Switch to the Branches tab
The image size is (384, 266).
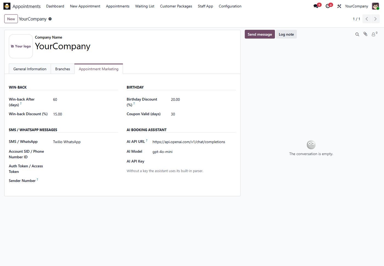click(x=63, y=69)
